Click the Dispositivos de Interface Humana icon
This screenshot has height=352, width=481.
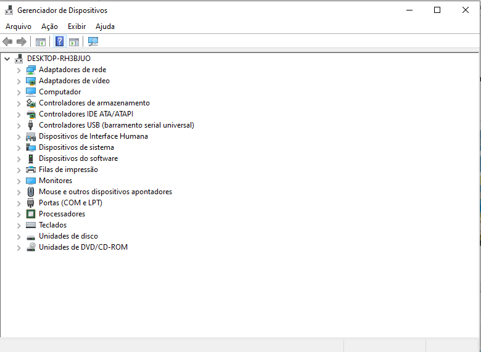31,136
